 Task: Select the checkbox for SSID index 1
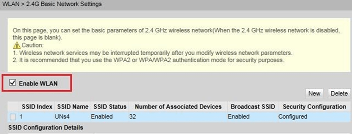pos(13,117)
